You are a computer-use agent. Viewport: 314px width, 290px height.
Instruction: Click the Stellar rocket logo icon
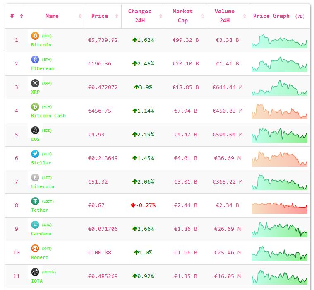(35, 154)
